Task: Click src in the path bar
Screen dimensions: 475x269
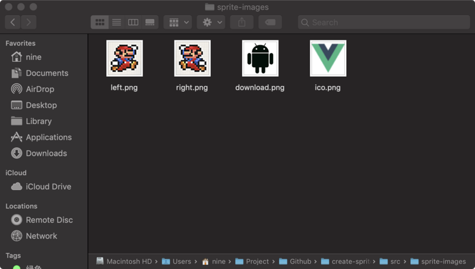Action: coord(390,261)
